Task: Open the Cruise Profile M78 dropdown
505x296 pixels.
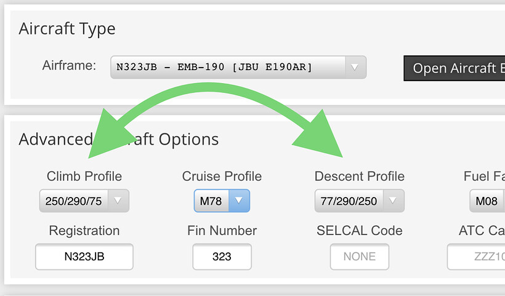Action: click(211, 201)
